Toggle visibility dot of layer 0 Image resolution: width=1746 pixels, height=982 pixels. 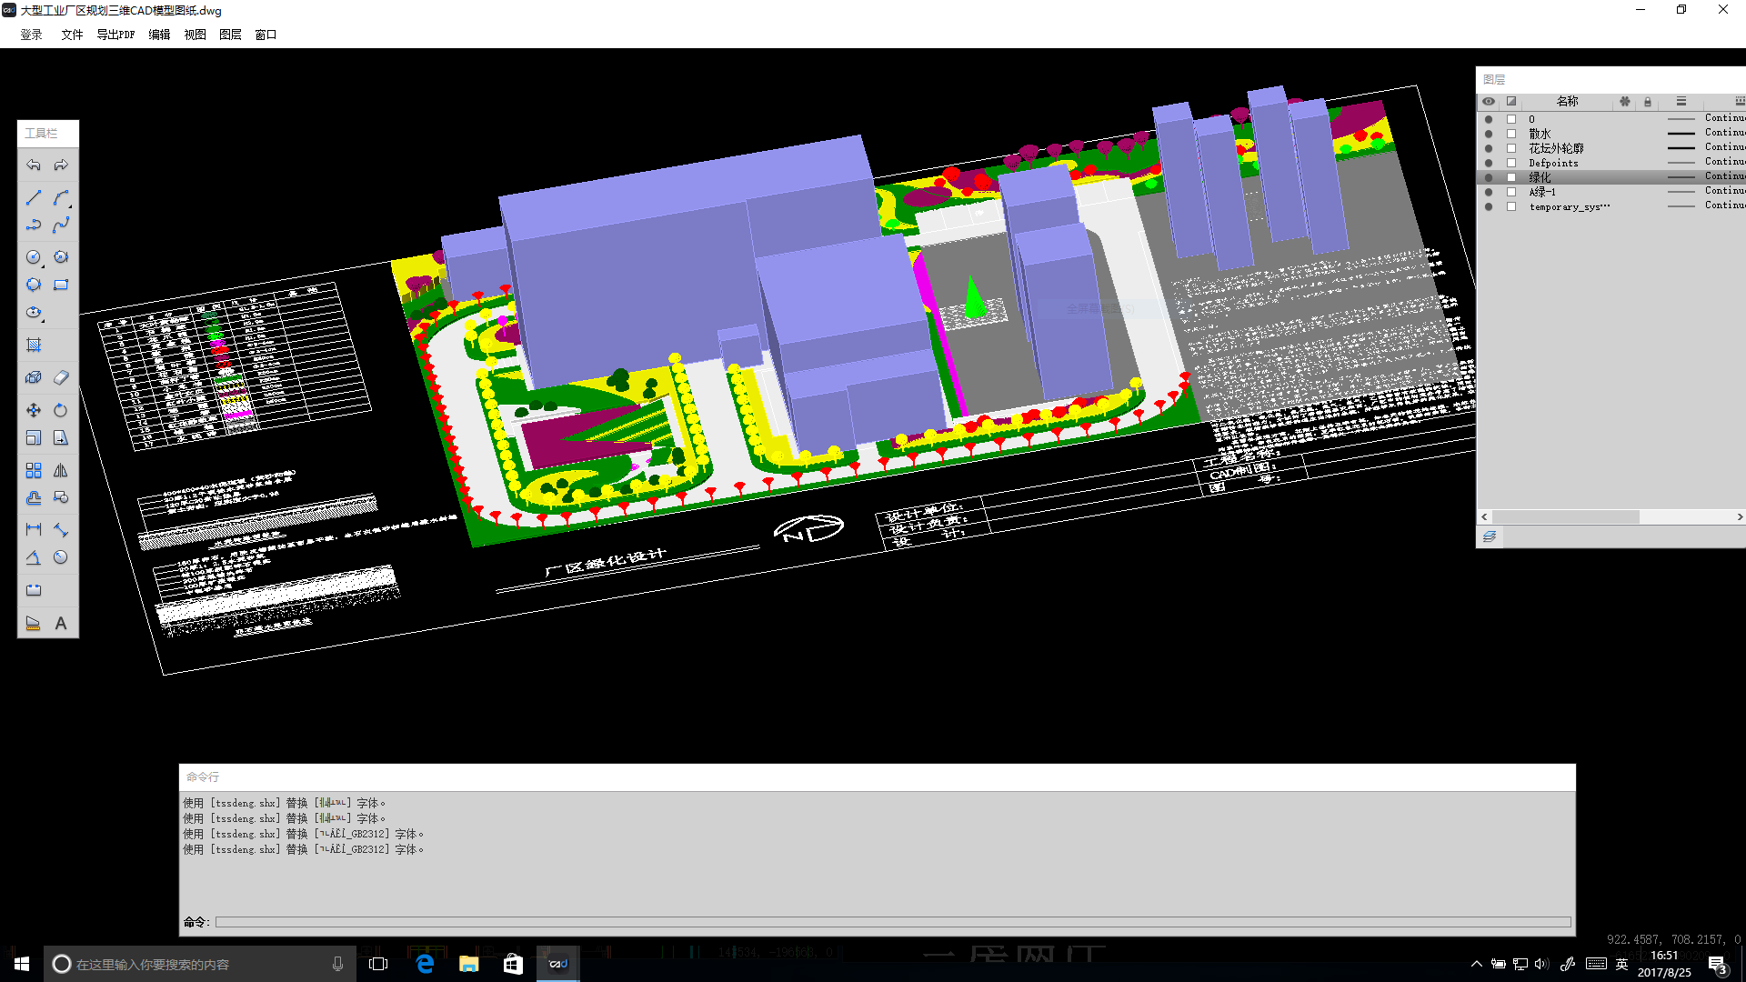coord(1489,119)
